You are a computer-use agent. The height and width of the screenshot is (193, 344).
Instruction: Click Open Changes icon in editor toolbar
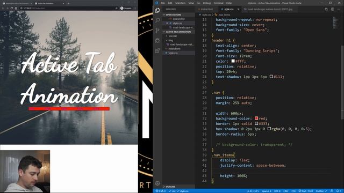coord(326,9)
